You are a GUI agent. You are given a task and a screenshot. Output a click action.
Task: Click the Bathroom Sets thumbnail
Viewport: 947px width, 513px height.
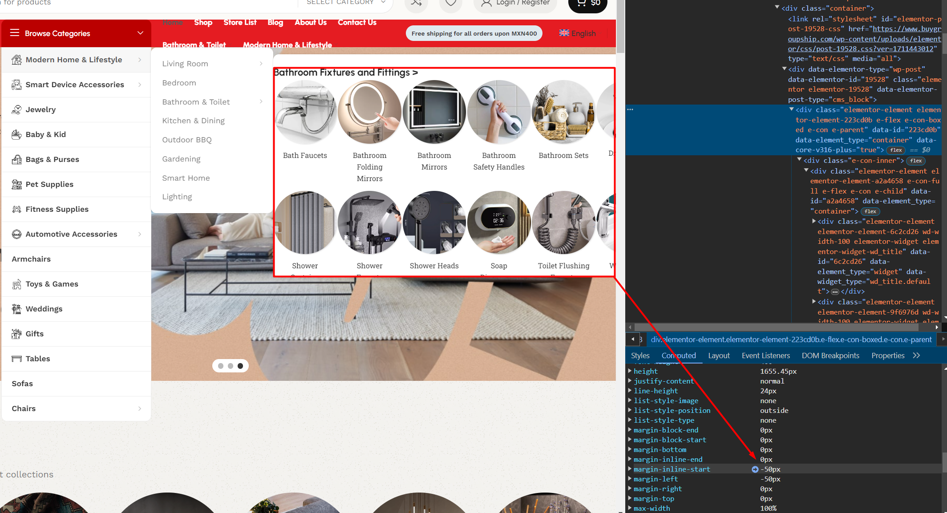[563, 112]
